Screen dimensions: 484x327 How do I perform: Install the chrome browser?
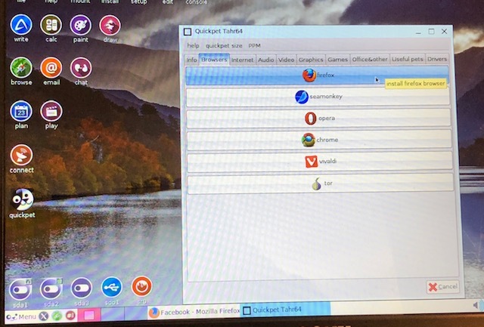coord(319,140)
